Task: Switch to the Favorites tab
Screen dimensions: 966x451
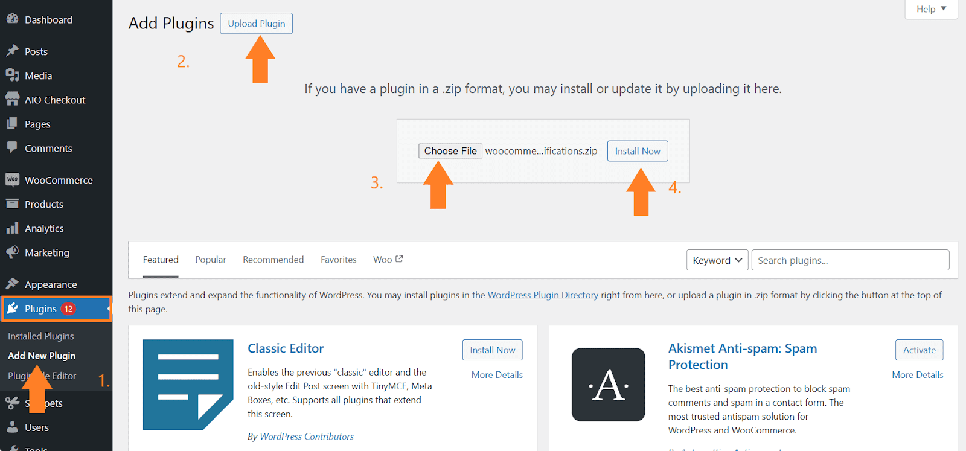Action: [x=339, y=260]
